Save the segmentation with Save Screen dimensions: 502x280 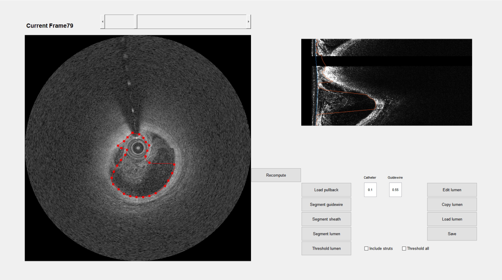tap(452, 234)
